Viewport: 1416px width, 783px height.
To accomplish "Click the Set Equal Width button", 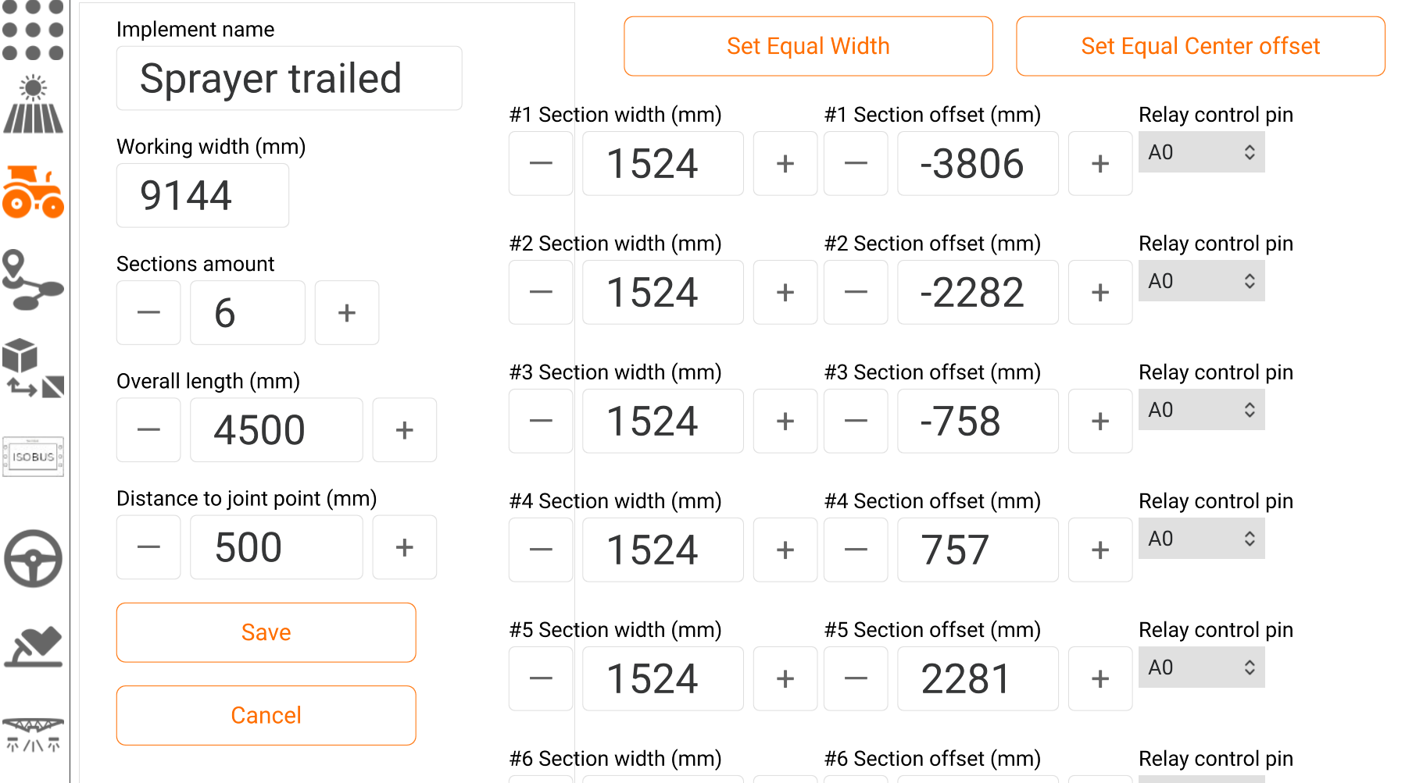I will [808, 46].
